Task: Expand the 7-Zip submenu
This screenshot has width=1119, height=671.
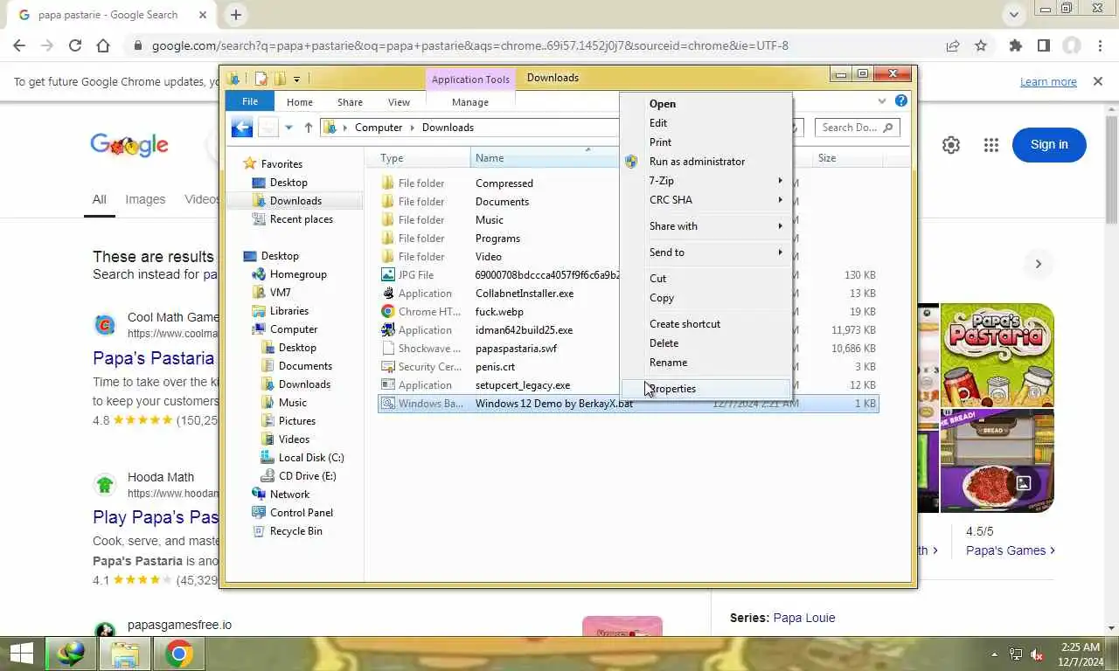Action: click(706, 181)
